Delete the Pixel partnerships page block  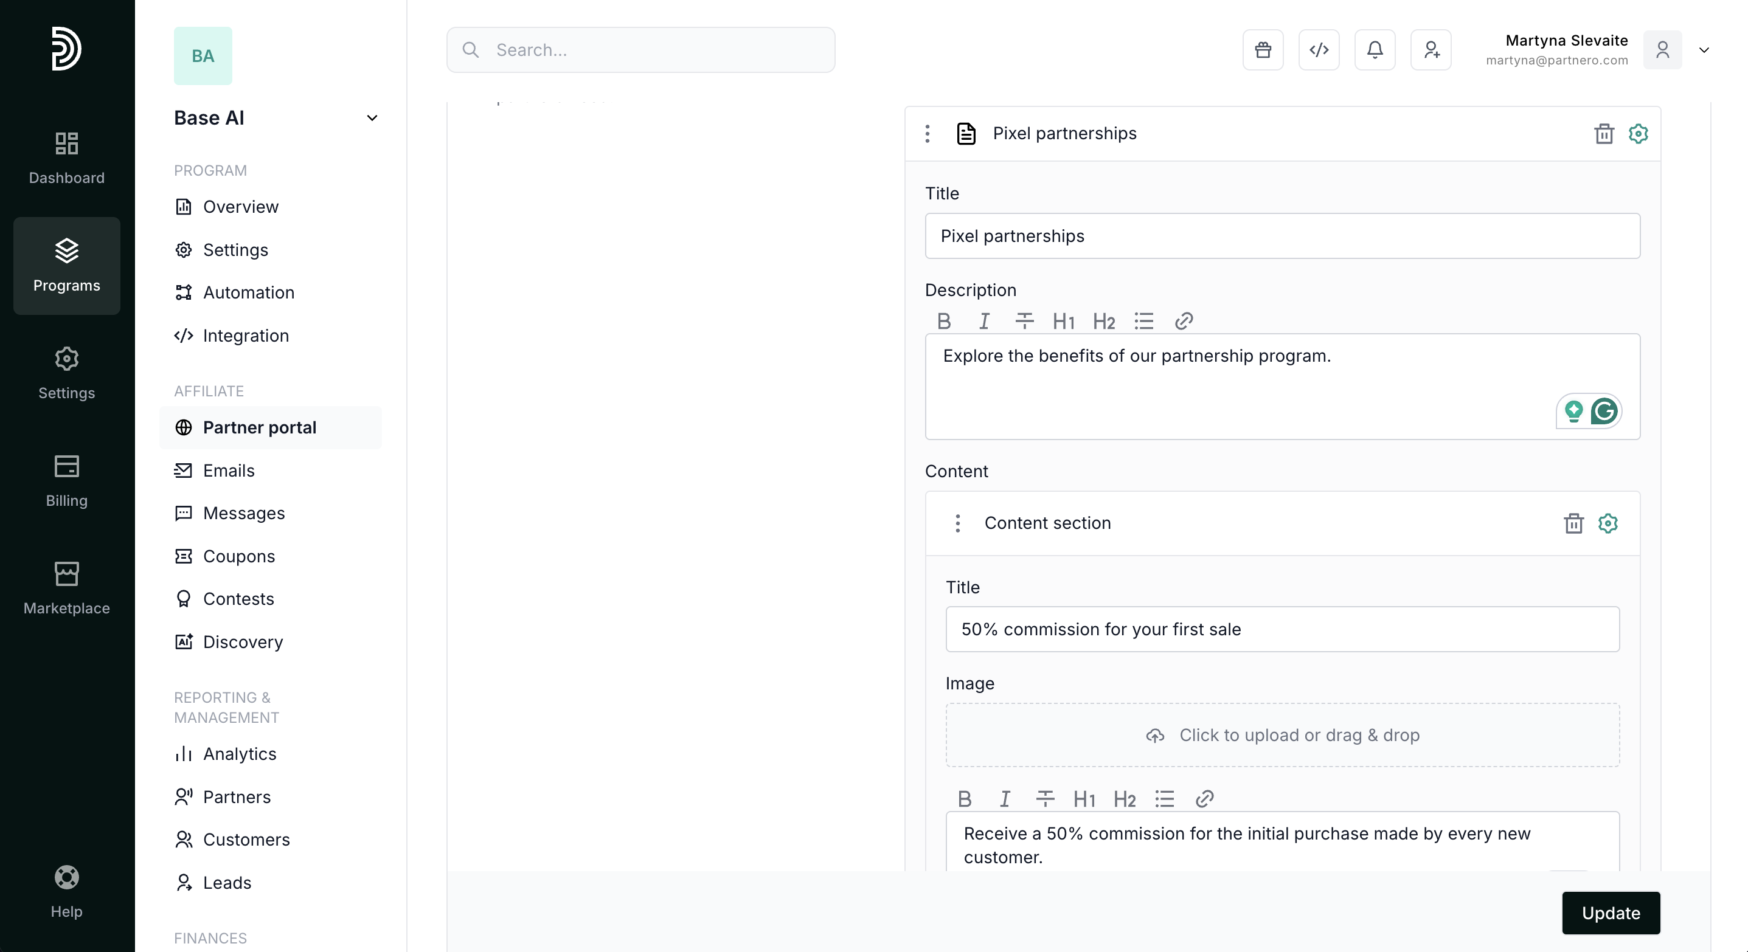[1603, 134]
